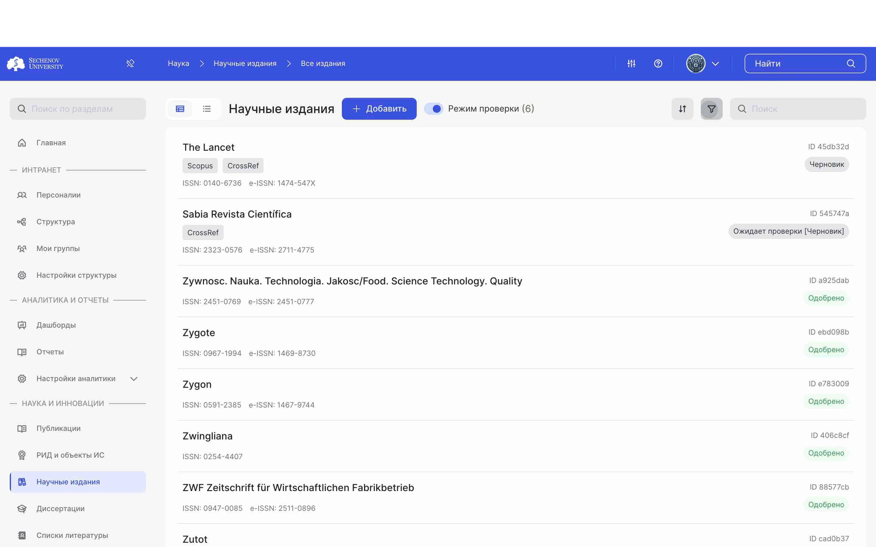Click the settings/sliders icon in top navbar

(631, 63)
